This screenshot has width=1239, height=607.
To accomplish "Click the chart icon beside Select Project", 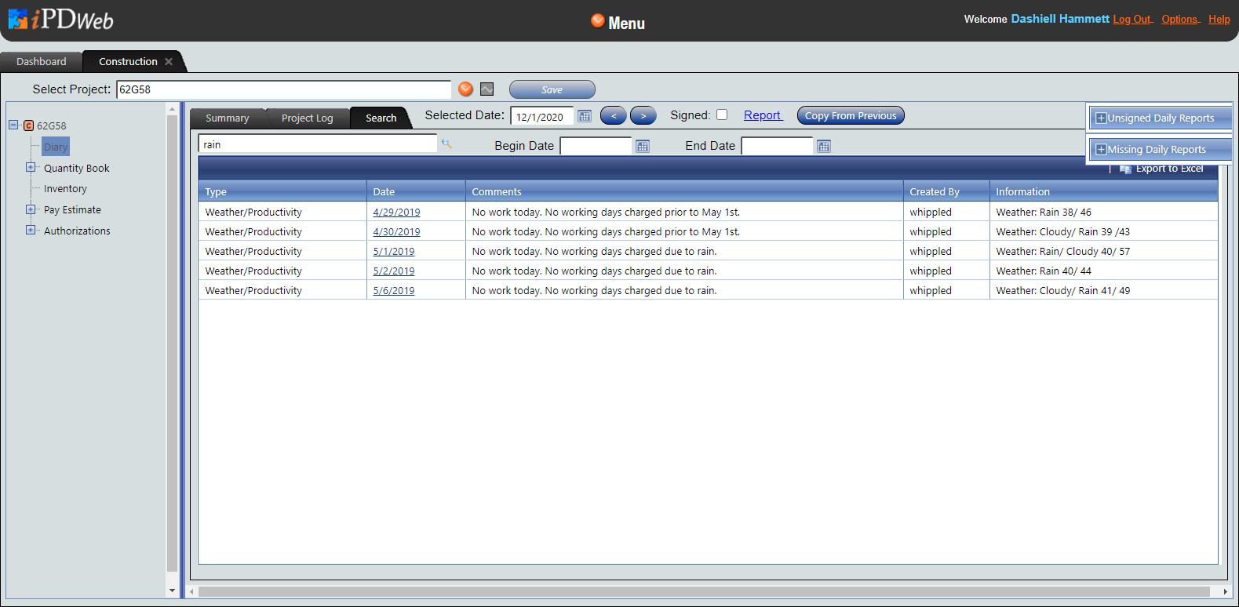I will [x=487, y=89].
